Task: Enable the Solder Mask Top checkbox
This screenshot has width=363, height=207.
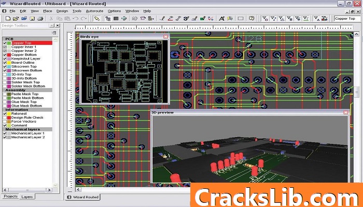Action: [5, 82]
